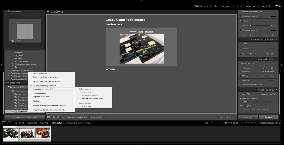The height and width of the screenshot is (145, 284).
Task: Click the stop square button in toolbar
Action: click(x=48, y=117)
